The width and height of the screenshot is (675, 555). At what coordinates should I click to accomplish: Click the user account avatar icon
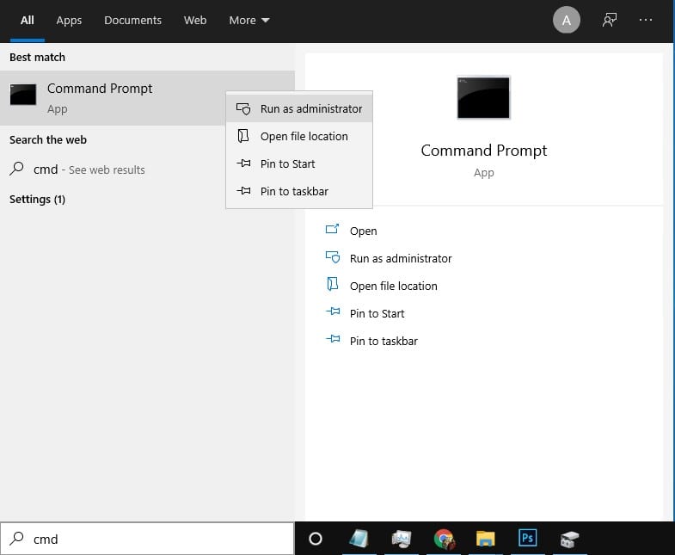click(x=566, y=21)
